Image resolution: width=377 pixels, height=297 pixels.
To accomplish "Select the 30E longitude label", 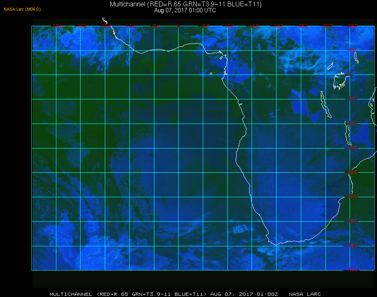I will coord(328,26).
